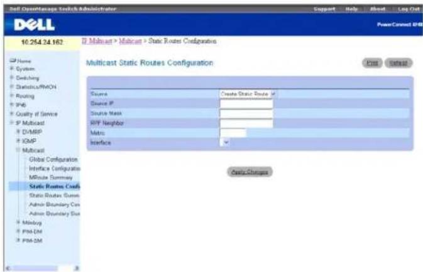Viewport: 423px width, 272px height.
Task: Open the Create Static Route dropdown
Action: pos(248,94)
